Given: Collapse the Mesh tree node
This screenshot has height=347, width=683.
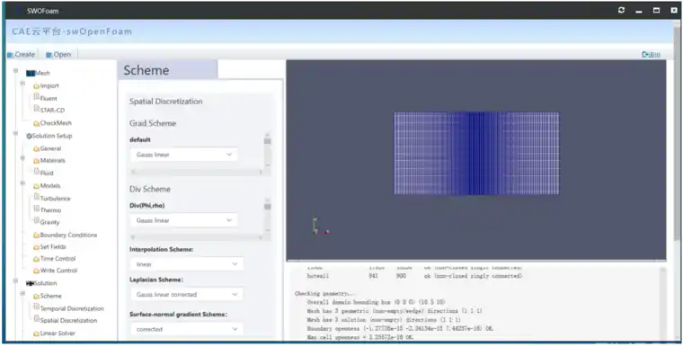Looking at the screenshot, I should [x=15, y=71].
